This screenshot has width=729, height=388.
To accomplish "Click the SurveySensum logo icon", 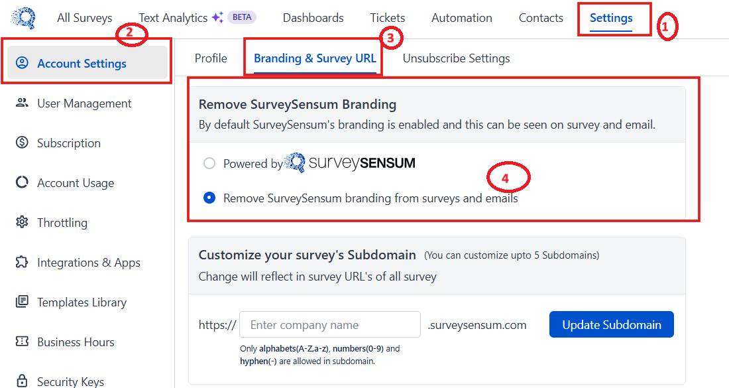I will (x=23, y=18).
